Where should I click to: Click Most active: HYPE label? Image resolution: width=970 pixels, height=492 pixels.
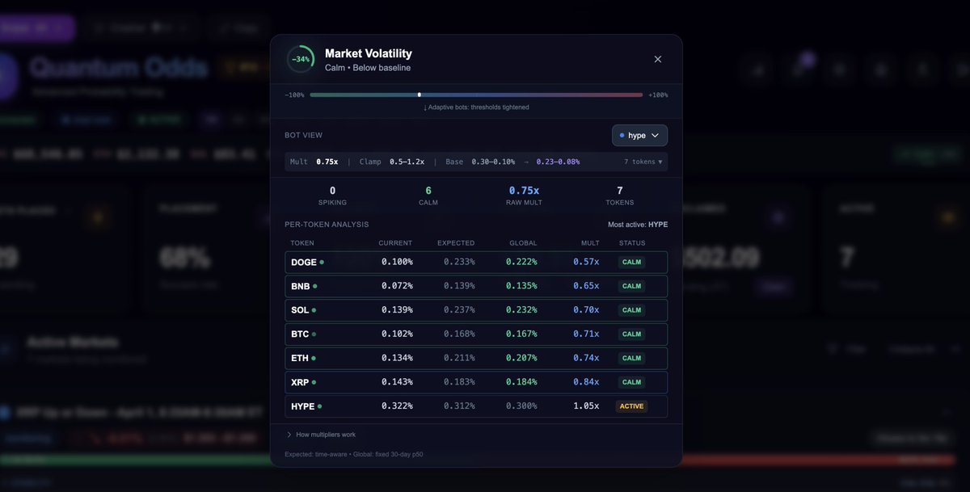coord(638,225)
